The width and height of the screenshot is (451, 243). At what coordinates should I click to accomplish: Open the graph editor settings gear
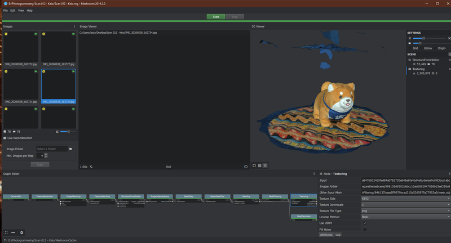point(22,232)
